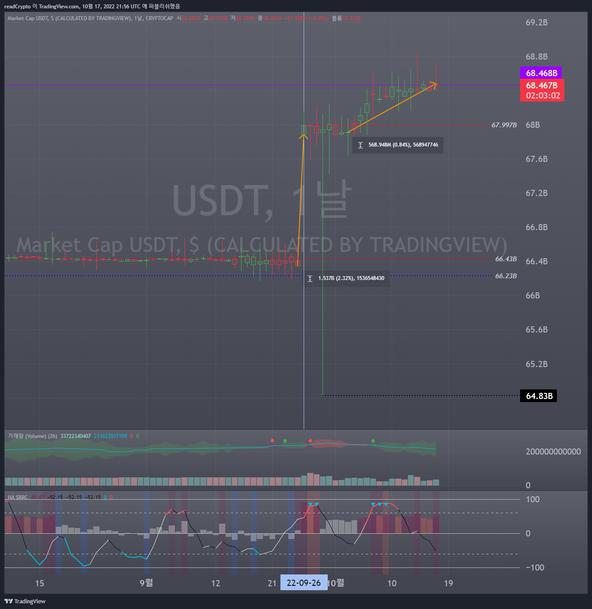Click the 67.997B horizontal line label
This screenshot has height=609, width=592.
tap(504, 125)
